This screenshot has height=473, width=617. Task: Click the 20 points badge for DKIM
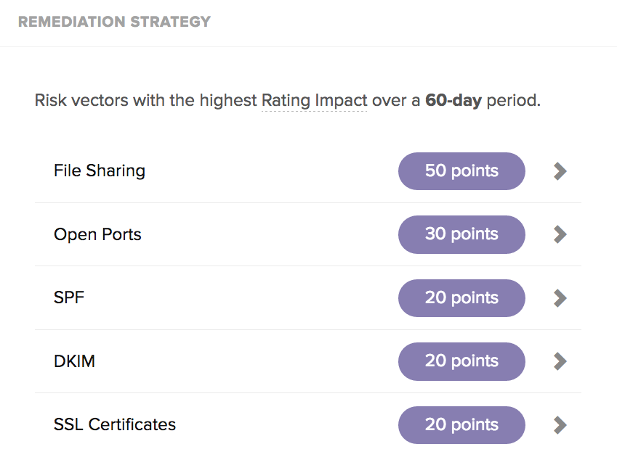coord(461,361)
